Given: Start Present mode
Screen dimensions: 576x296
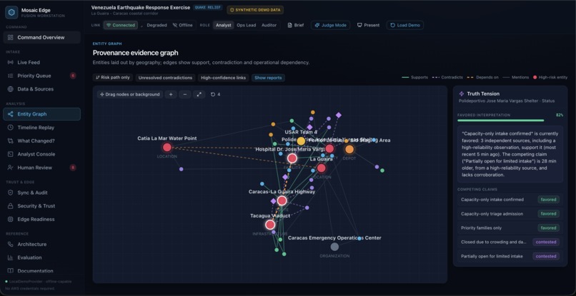Looking at the screenshot, I should pos(368,25).
